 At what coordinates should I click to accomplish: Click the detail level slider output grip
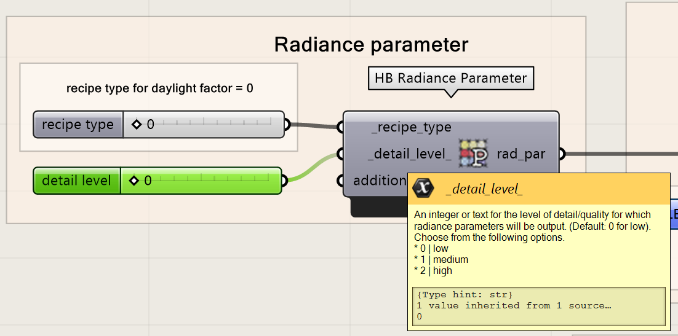[x=284, y=181]
